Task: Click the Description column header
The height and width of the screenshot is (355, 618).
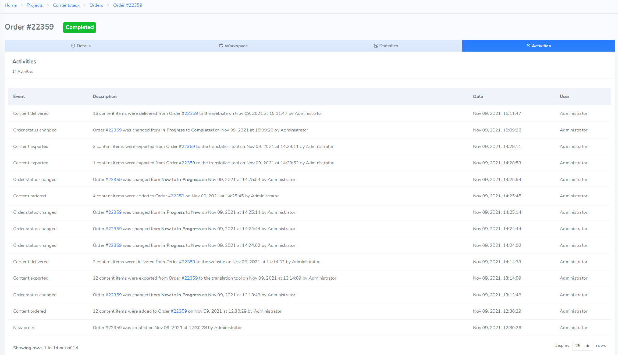Action: click(104, 97)
